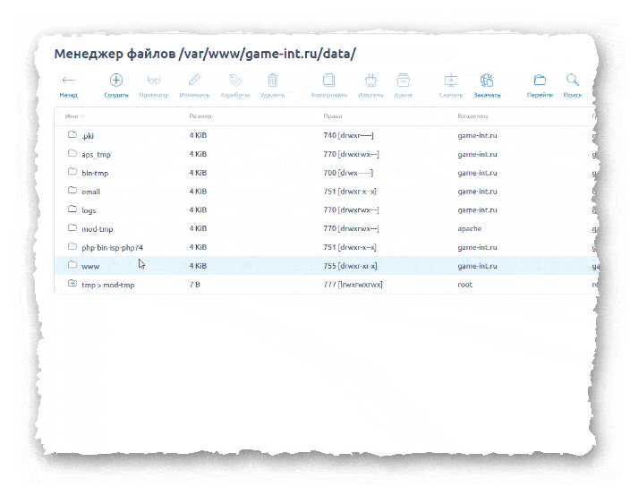
Task: Sort by the Владелец column header
Action: click(472, 116)
